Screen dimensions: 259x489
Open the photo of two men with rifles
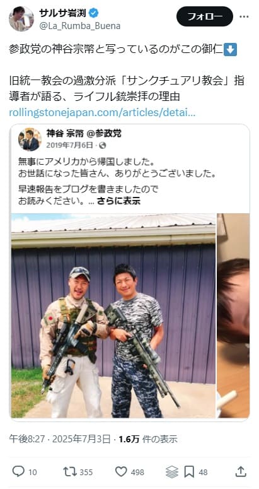pos(113,315)
